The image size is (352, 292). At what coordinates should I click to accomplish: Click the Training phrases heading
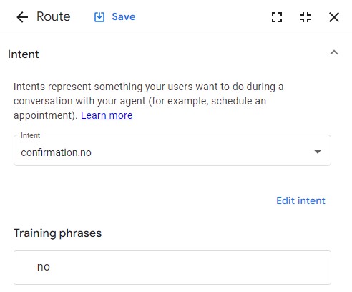click(58, 233)
